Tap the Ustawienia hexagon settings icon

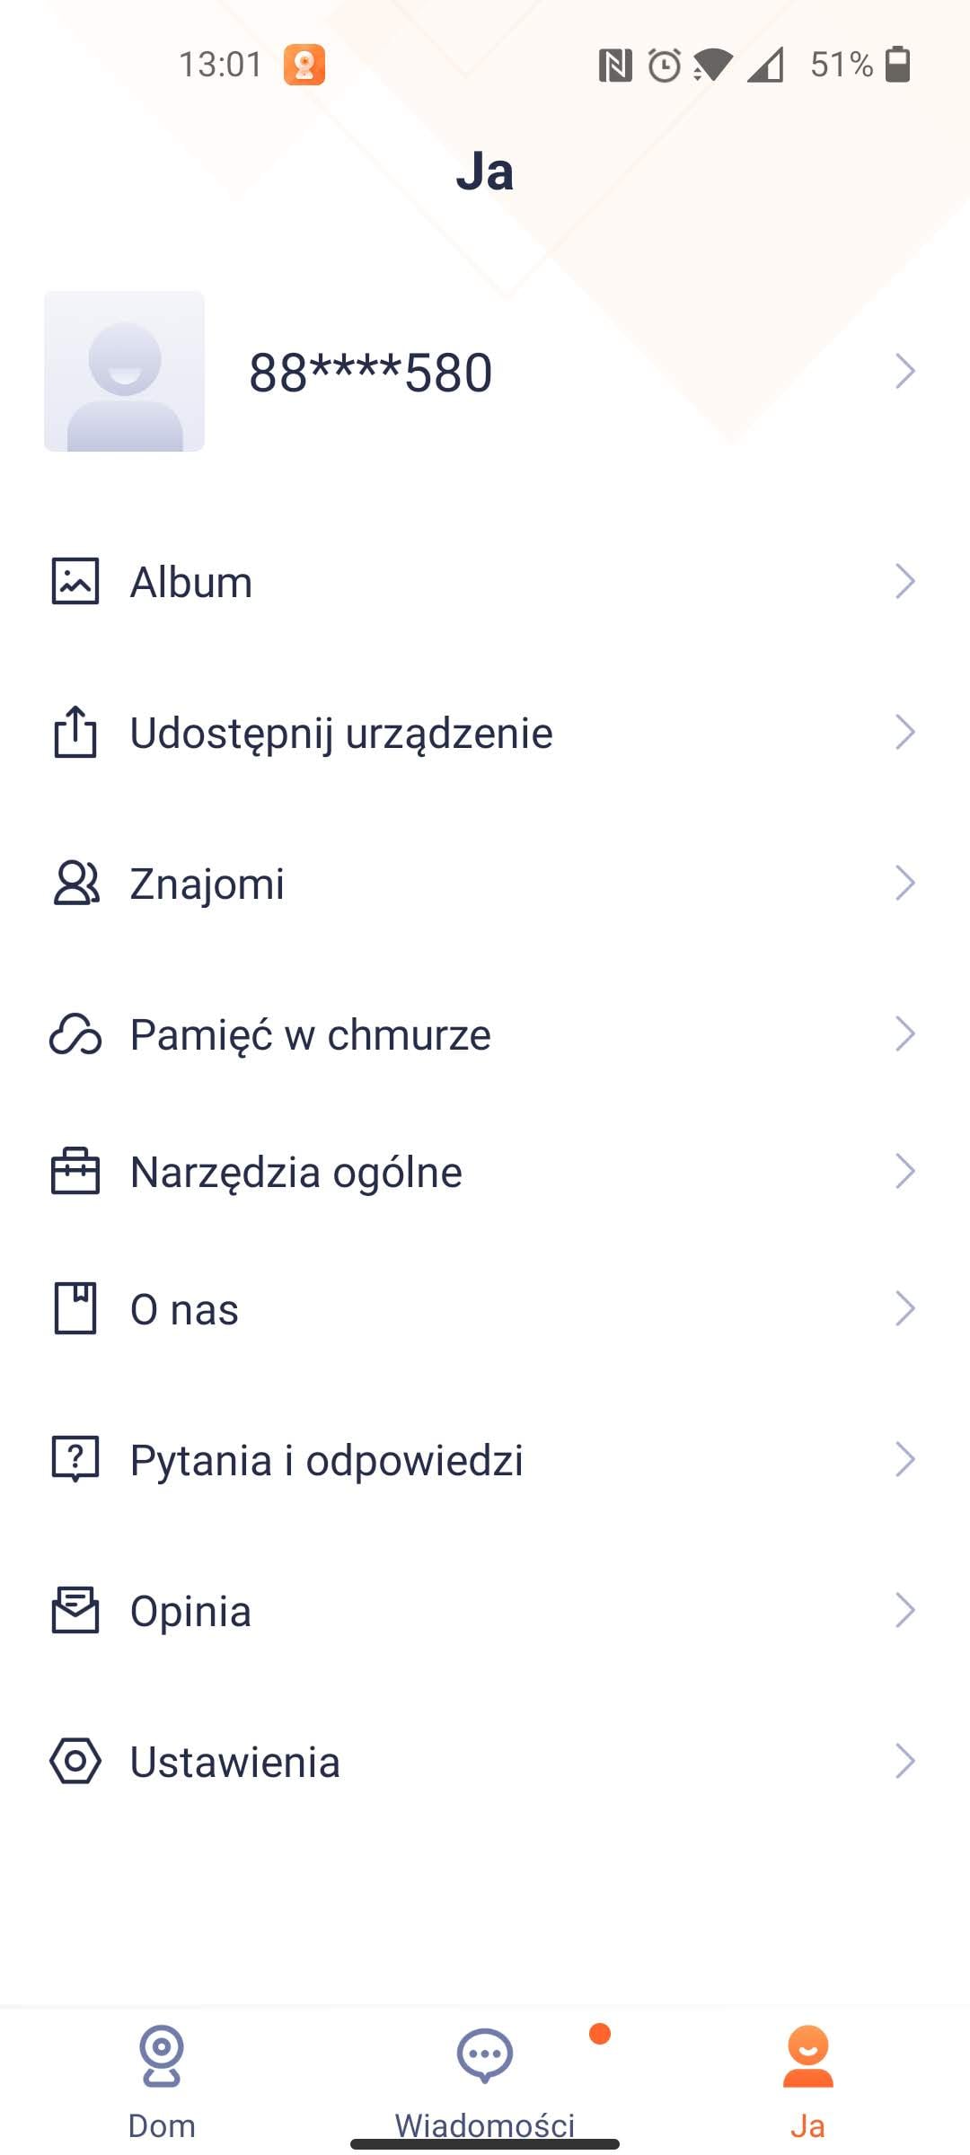75,1761
